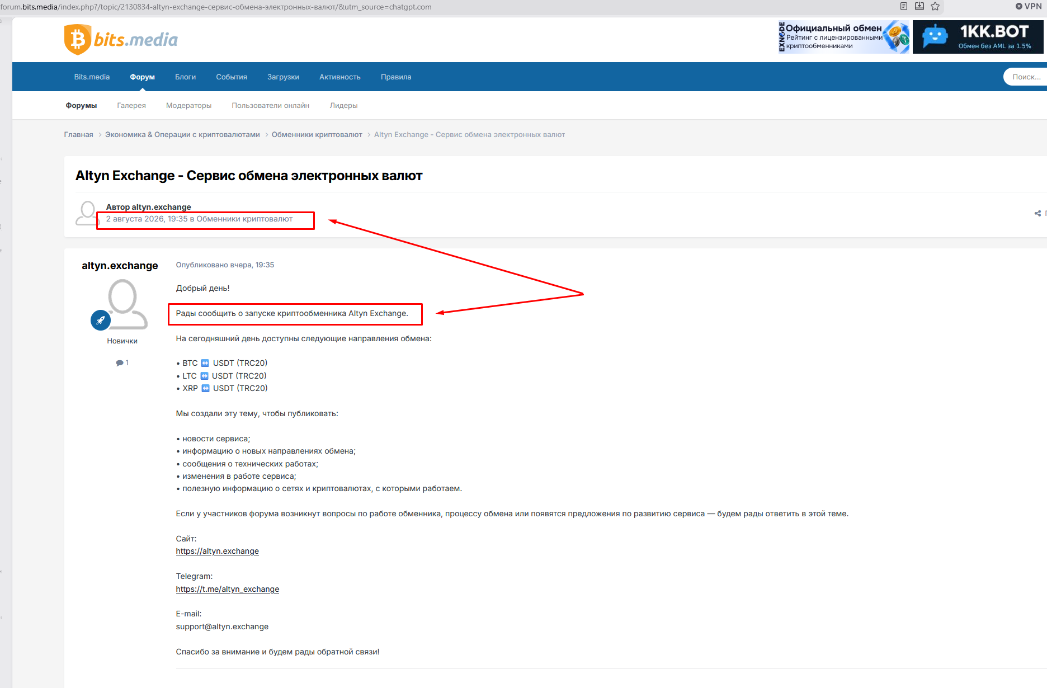Open the https://t.me/altyn_exchange Telegram link
Image resolution: width=1047 pixels, height=688 pixels.
[x=228, y=590]
